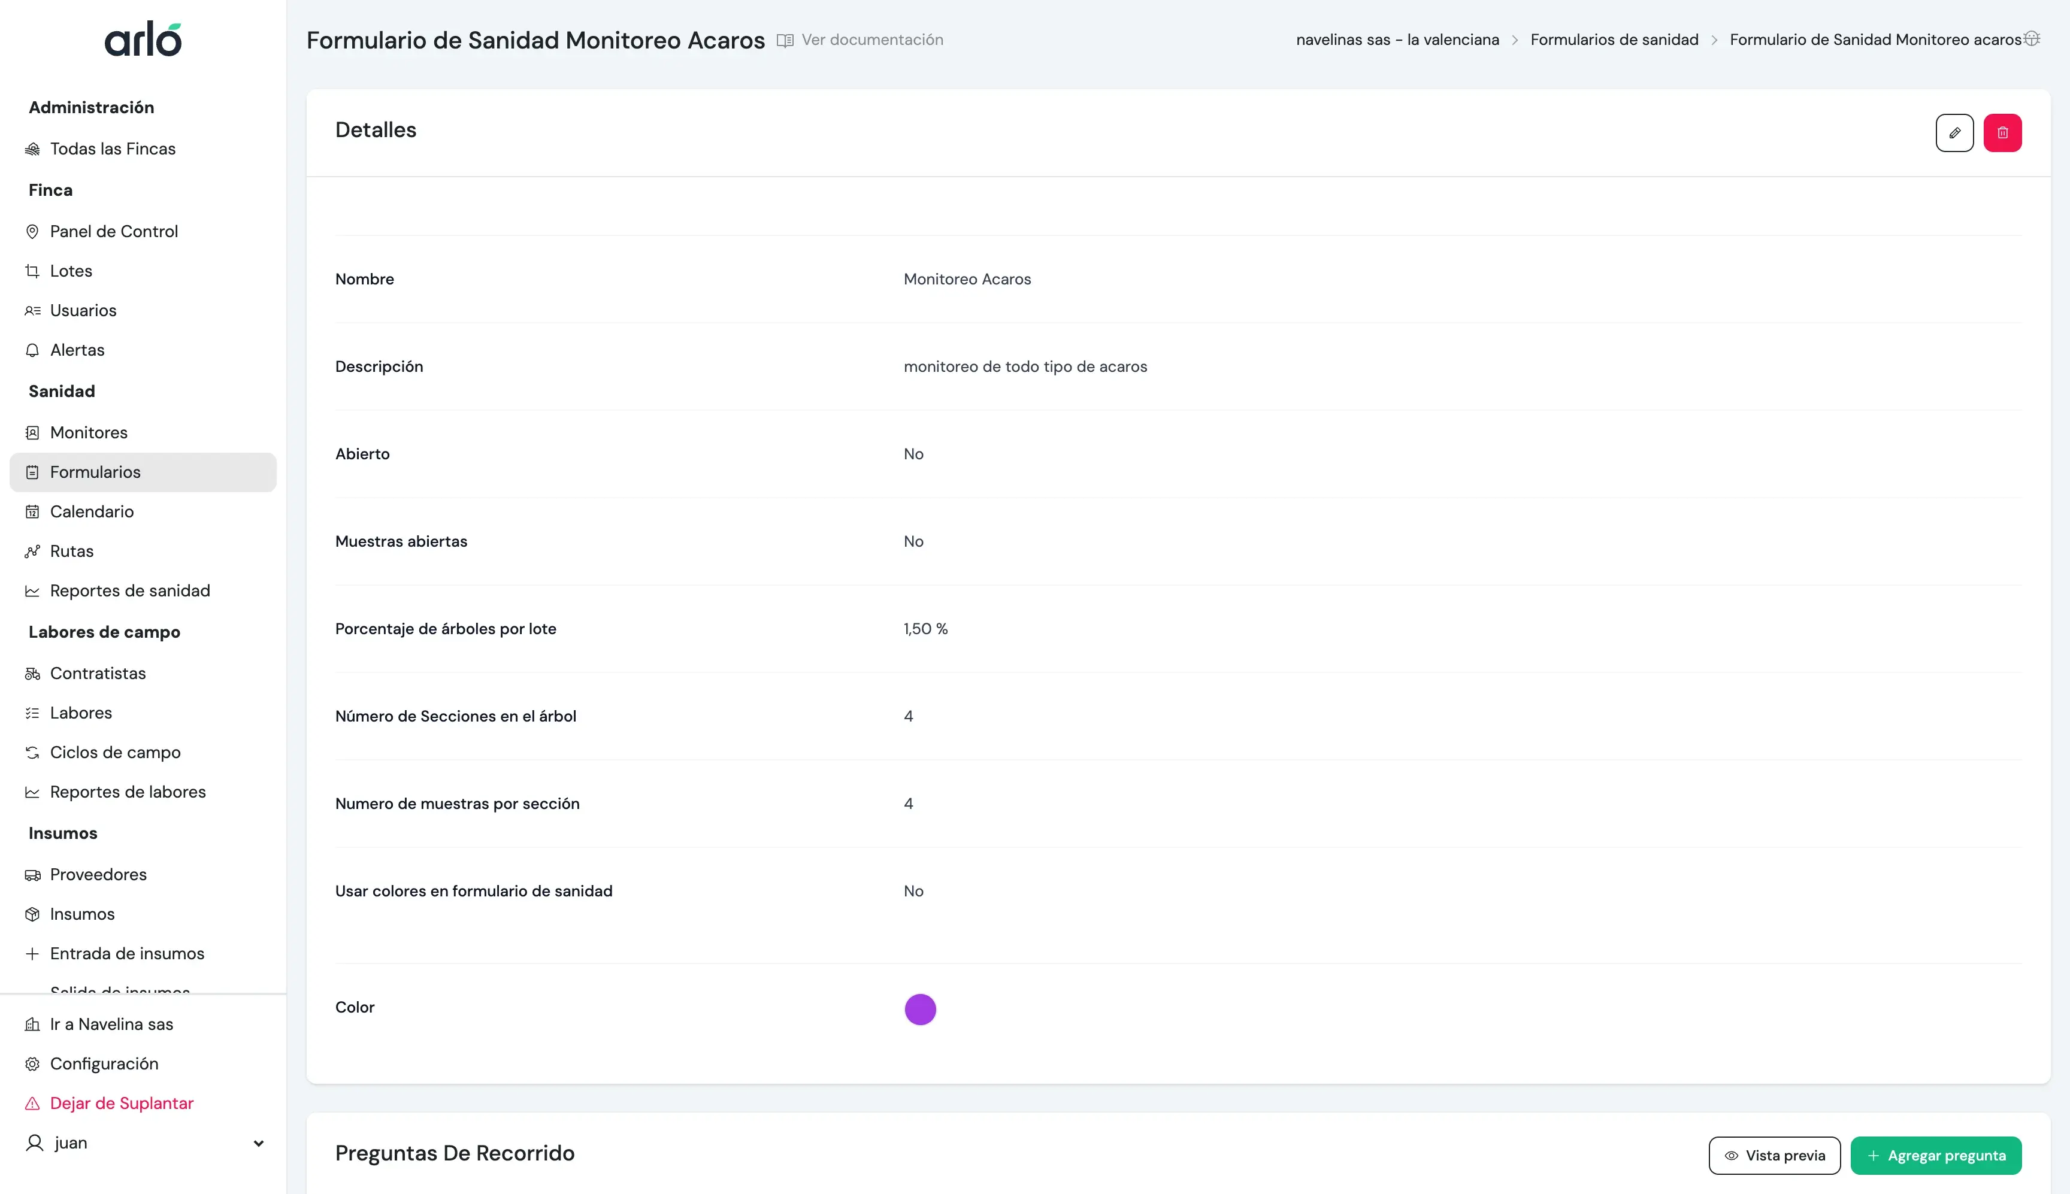Screen dimensions: 2070x1194
Task: Click the Agregar pregunta button
Action: tap(1935, 1154)
